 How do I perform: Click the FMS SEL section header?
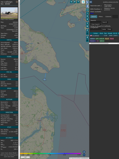pos(9,72)
